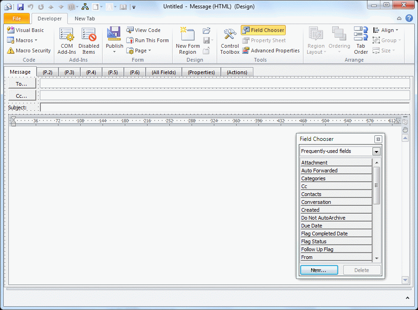Click the New button in Field Chooser
Image resolution: width=418 pixels, height=310 pixels.
319,270
